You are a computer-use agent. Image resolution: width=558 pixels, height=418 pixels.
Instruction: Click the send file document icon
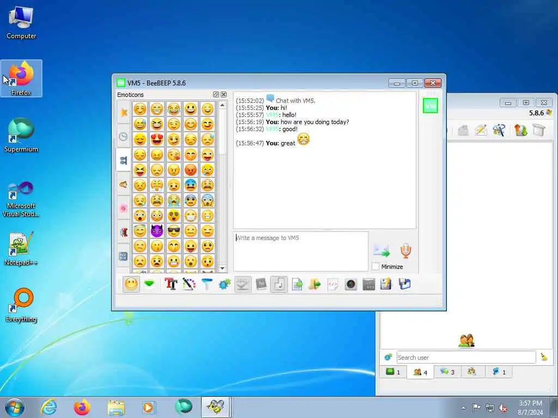click(297, 284)
